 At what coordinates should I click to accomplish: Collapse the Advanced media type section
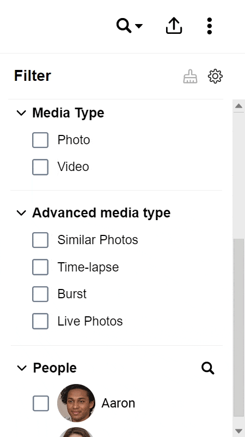pos(21,213)
